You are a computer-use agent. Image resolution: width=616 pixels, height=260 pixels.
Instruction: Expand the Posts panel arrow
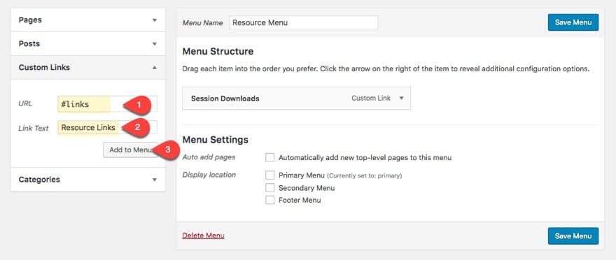155,44
